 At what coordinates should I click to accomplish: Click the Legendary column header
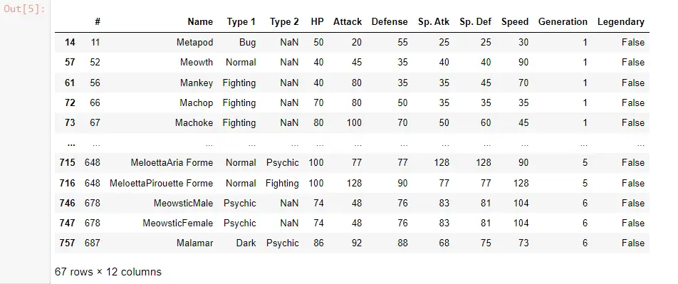click(x=621, y=21)
